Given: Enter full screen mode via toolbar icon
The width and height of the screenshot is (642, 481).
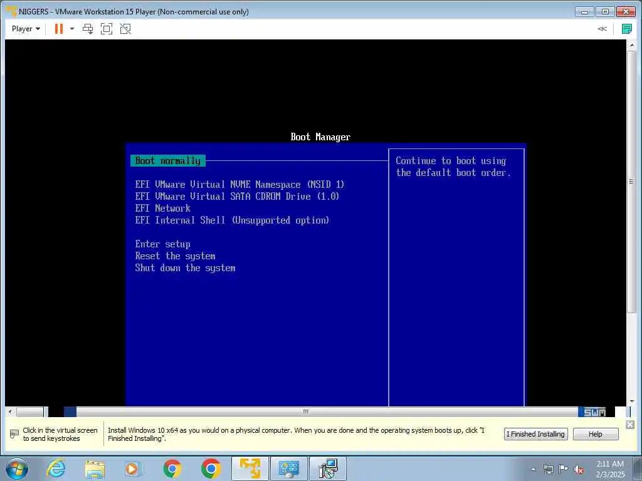Looking at the screenshot, I should click(x=107, y=29).
